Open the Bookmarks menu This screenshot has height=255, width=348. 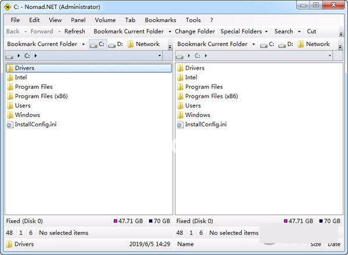pos(161,20)
